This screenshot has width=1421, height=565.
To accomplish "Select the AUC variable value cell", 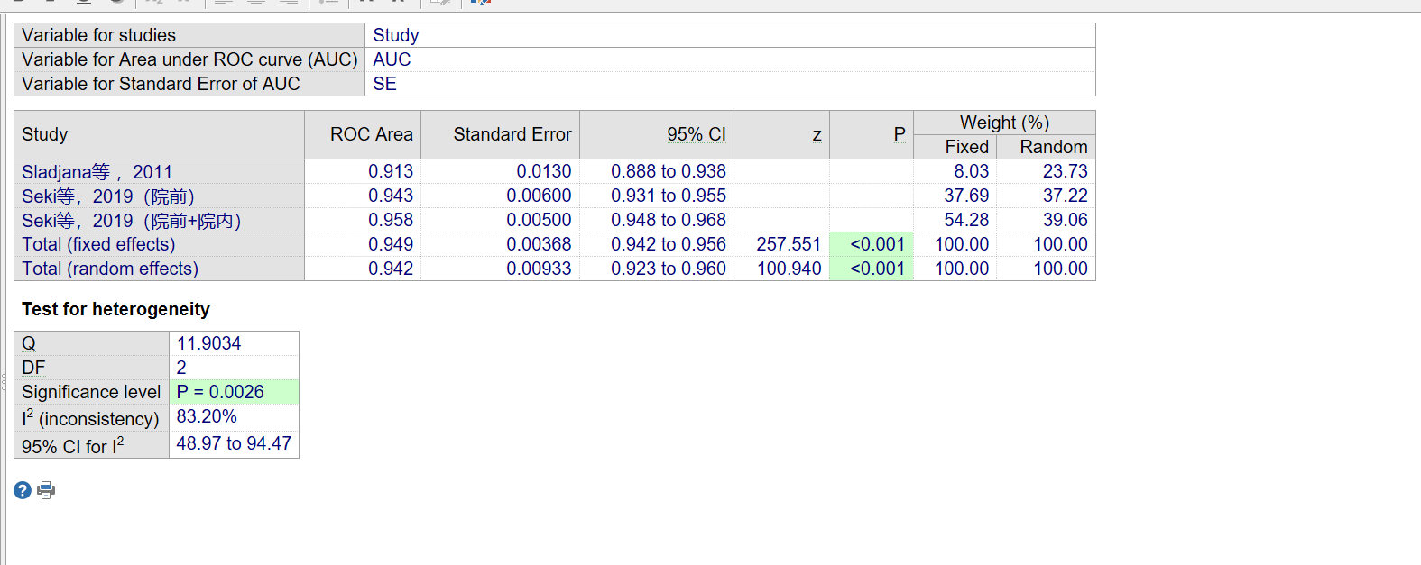I will [x=392, y=59].
